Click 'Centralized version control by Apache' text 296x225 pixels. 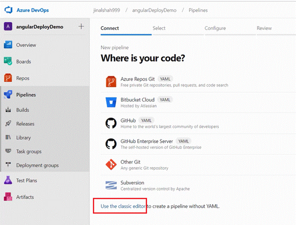click(x=155, y=189)
